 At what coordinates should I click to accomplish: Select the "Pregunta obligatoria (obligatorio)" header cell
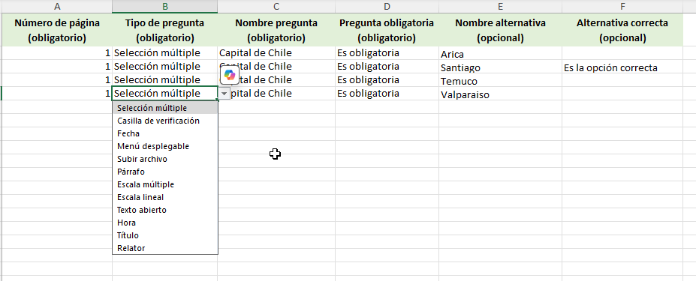387,30
